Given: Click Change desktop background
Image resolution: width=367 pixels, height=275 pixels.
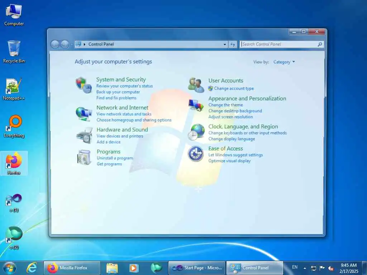Looking at the screenshot, I should point(235,111).
